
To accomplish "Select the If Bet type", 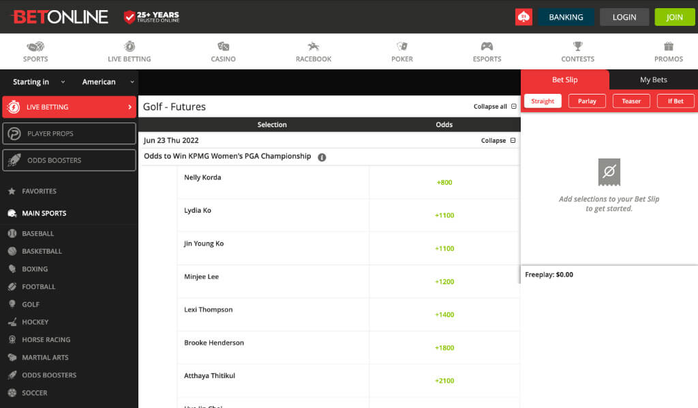I will pyautogui.click(x=676, y=101).
